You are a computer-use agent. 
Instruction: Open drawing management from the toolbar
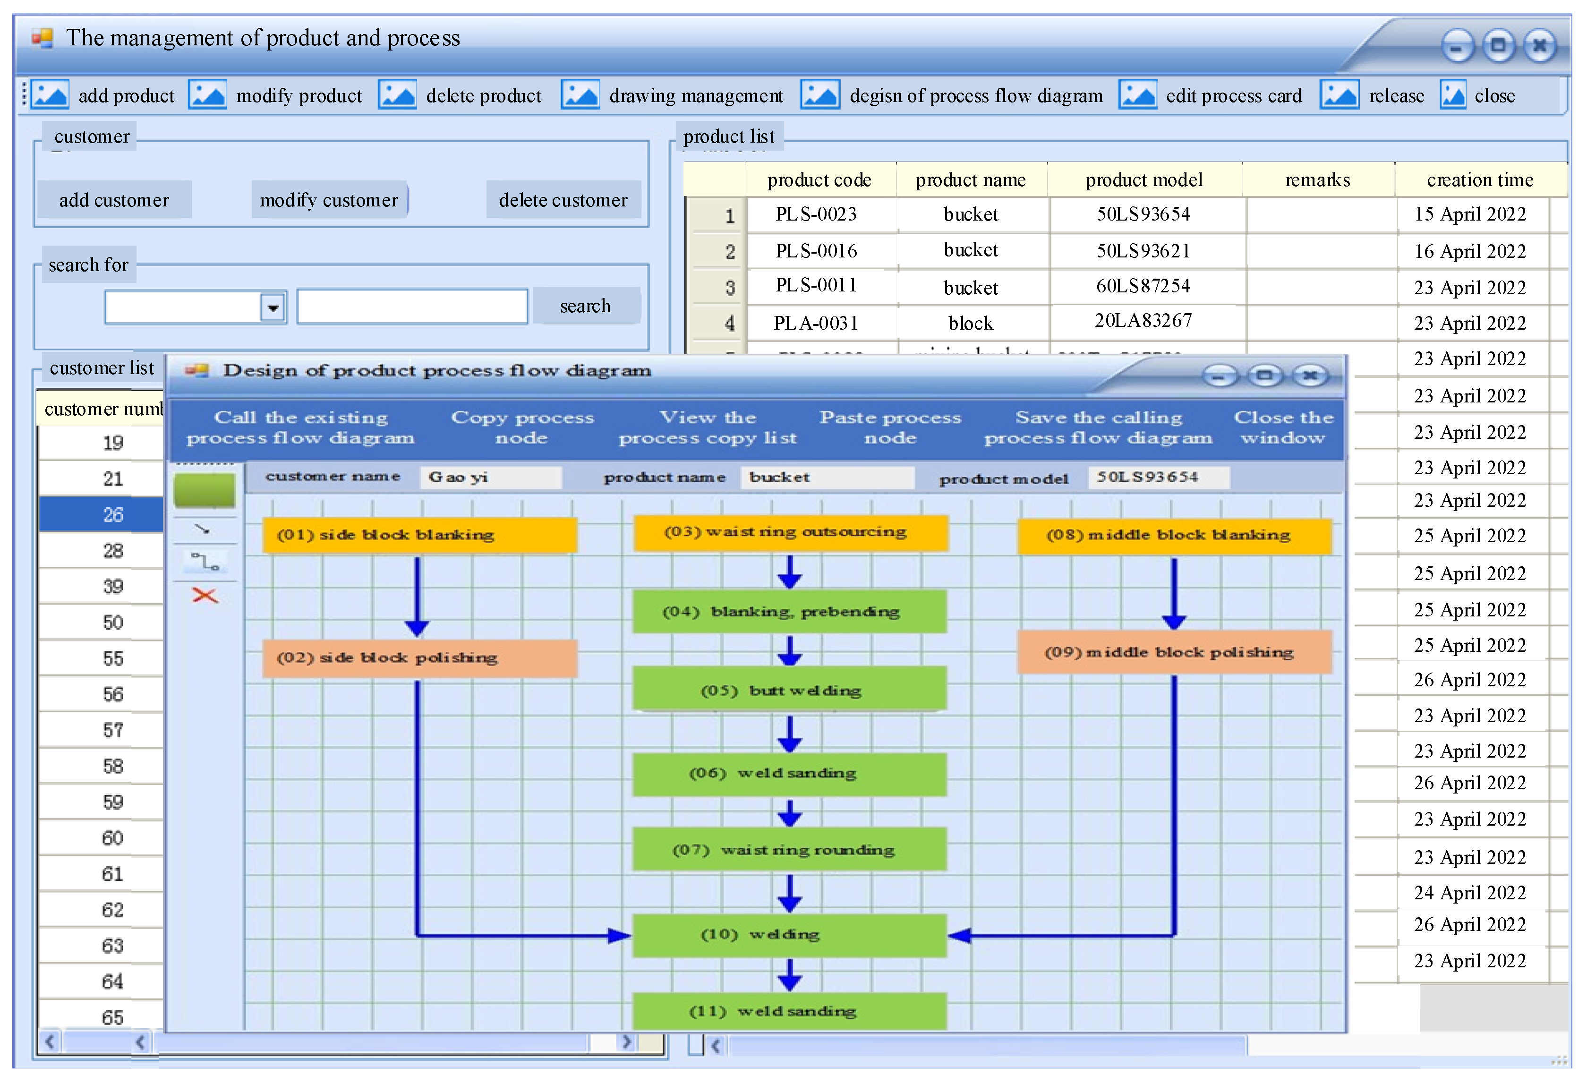(580, 95)
